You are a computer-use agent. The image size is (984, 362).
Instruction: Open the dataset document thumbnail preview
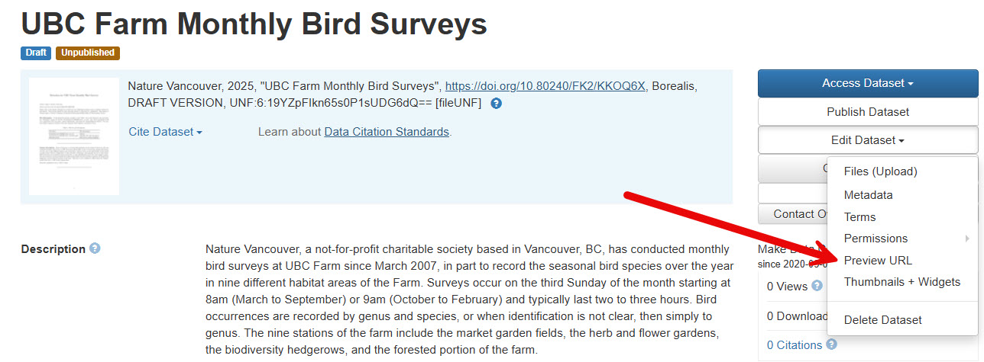pos(74,136)
